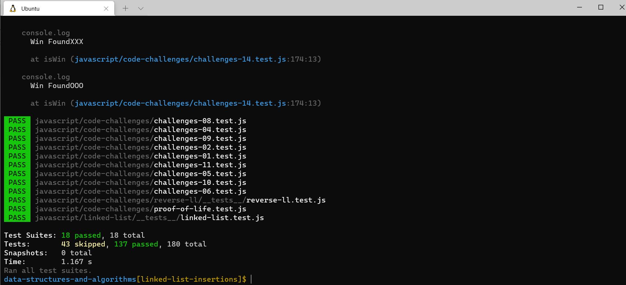The height and width of the screenshot is (285, 626).
Task: Click 'Win FoundXXX' console output
Action: (57, 41)
